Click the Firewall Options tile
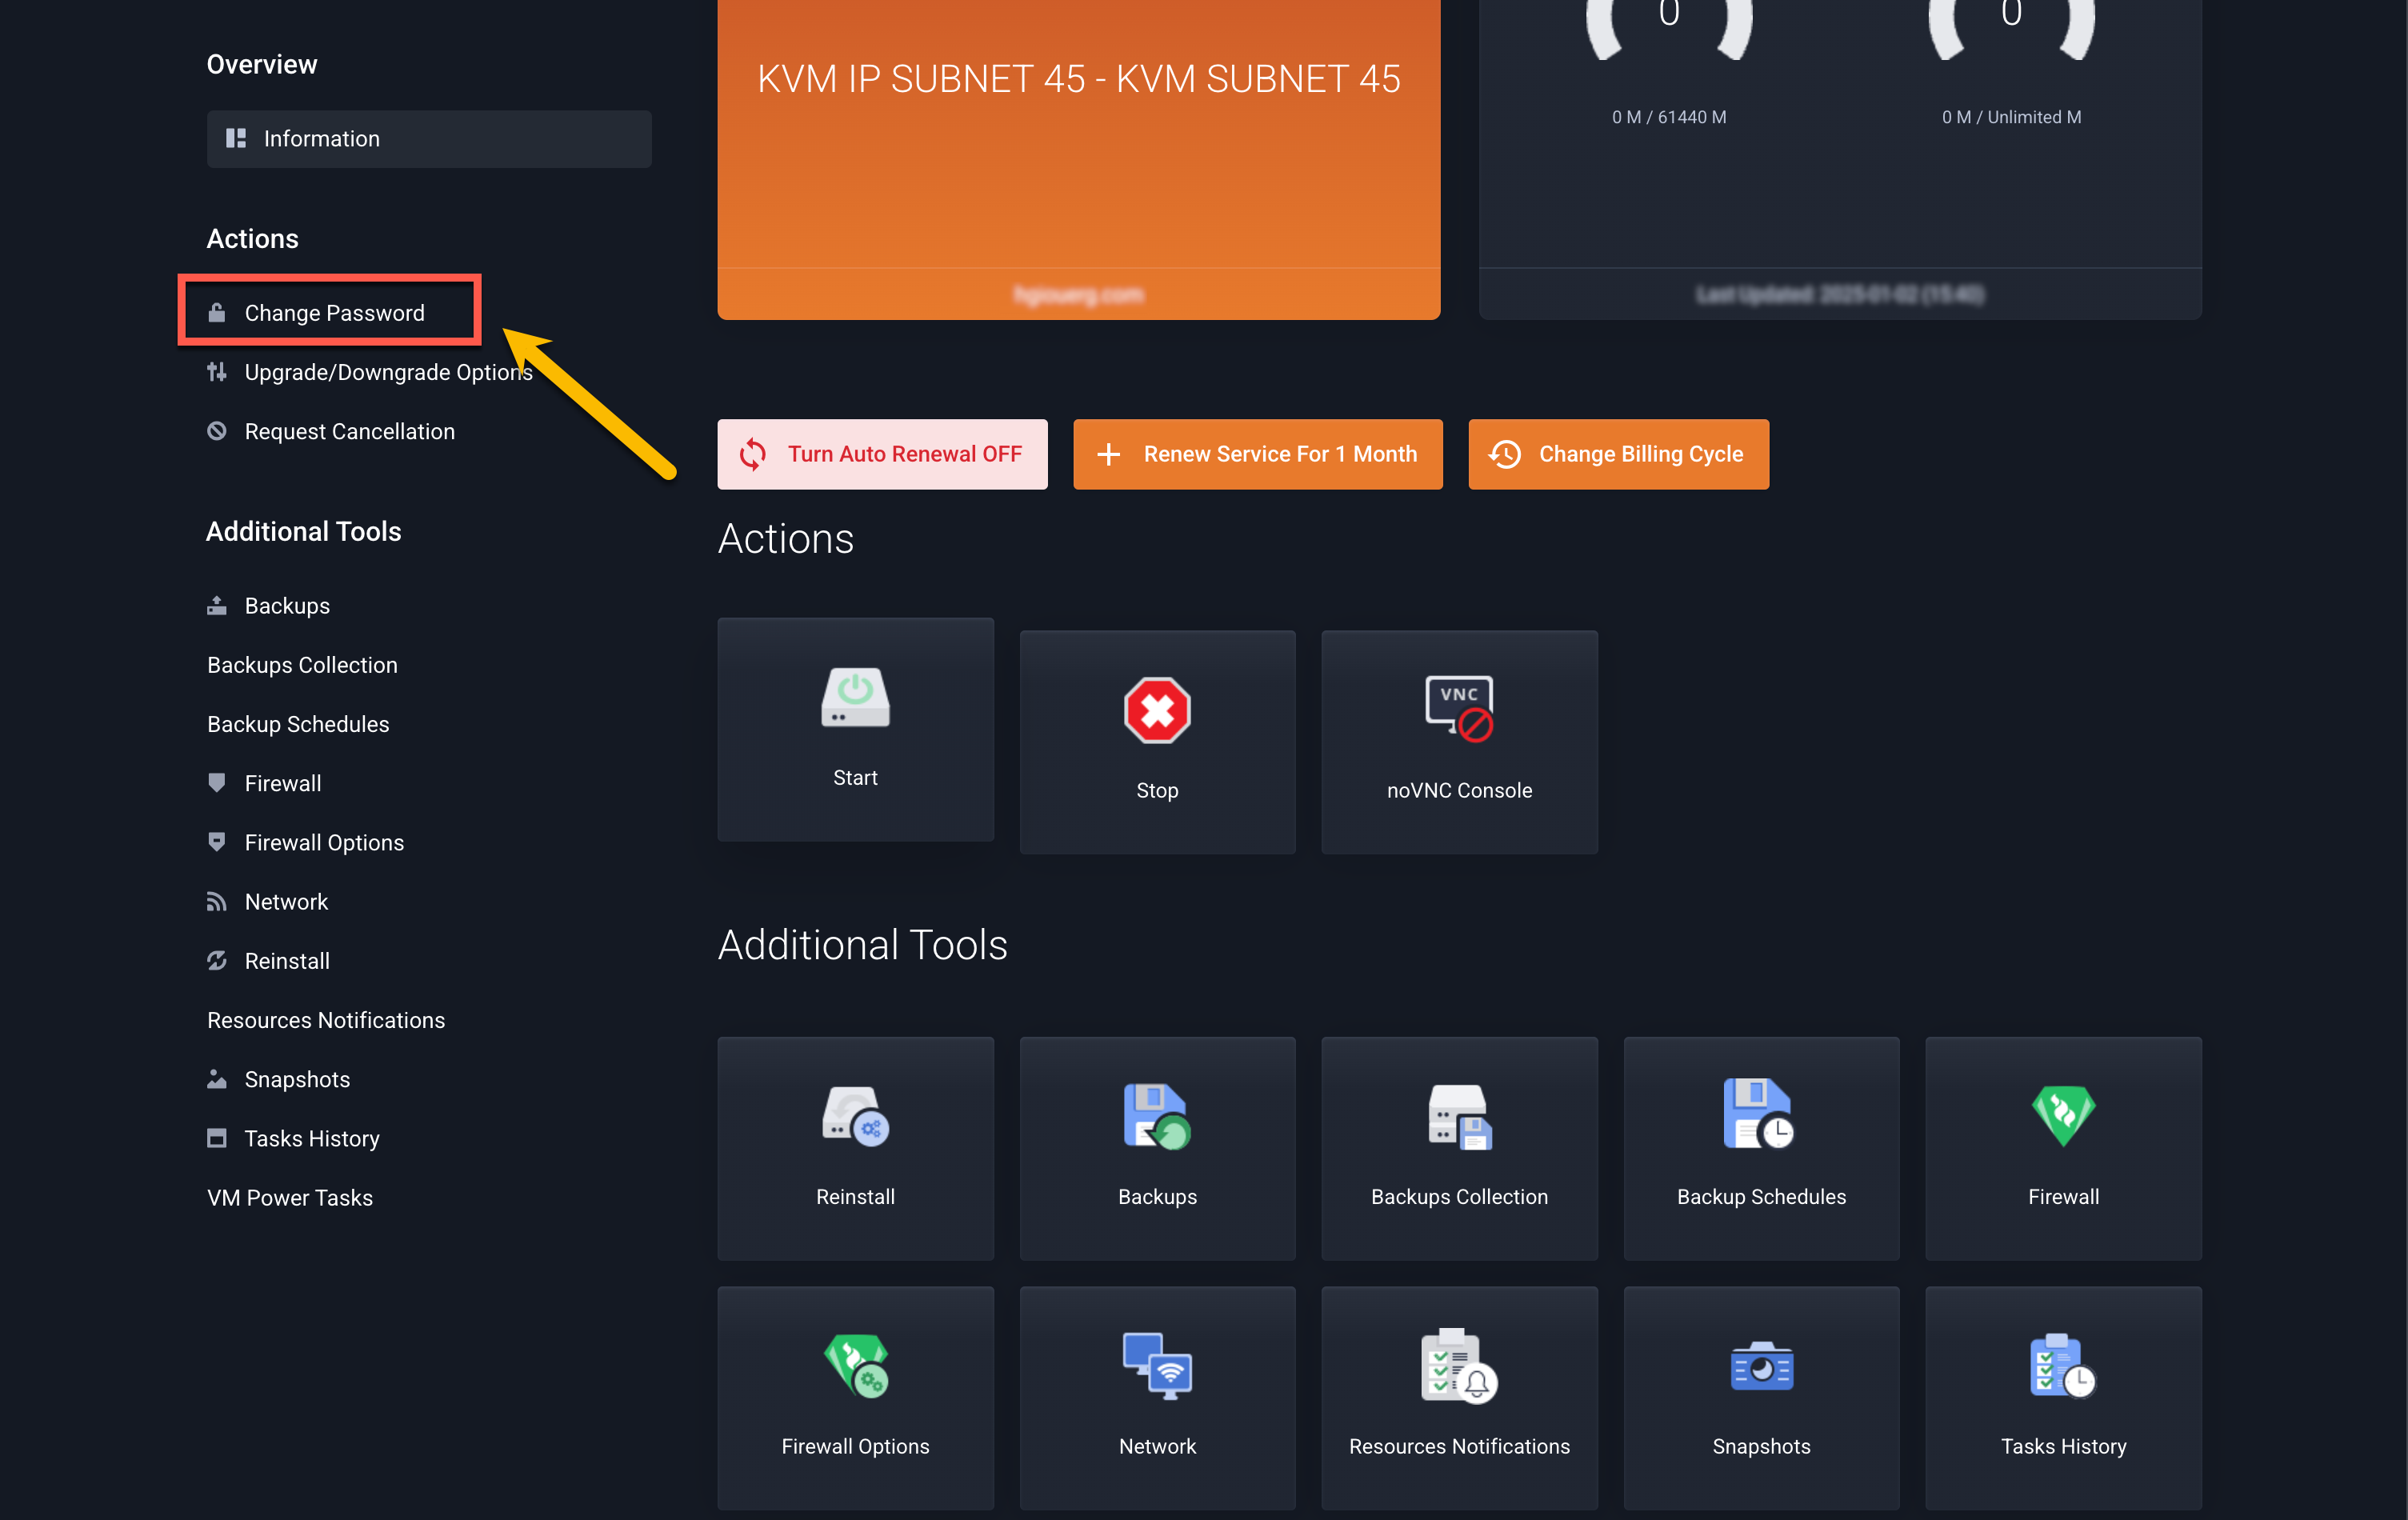The width and height of the screenshot is (2408, 1520). tap(855, 1397)
